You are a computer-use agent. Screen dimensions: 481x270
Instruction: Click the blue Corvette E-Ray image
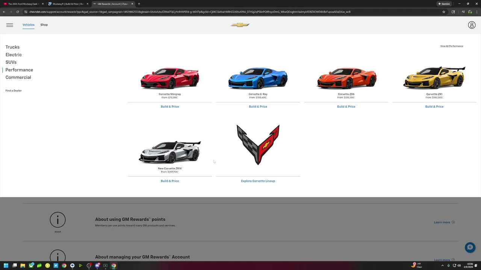click(x=258, y=78)
